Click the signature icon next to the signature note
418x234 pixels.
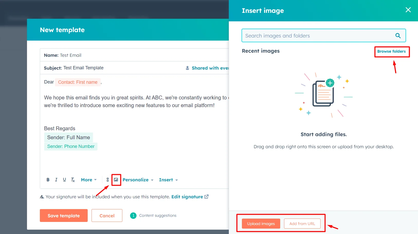point(42,196)
